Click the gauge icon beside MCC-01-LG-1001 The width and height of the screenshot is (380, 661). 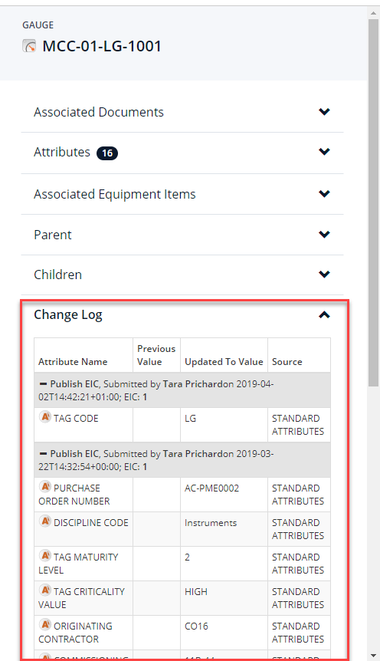tap(29, 45)
